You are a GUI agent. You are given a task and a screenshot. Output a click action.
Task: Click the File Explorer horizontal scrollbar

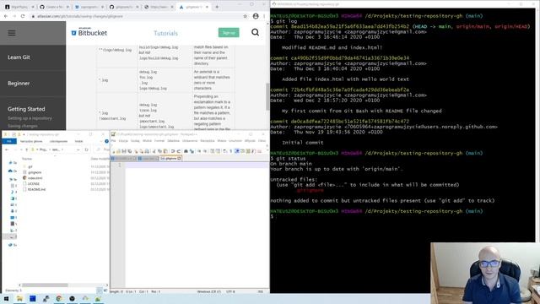pos(45,285)
